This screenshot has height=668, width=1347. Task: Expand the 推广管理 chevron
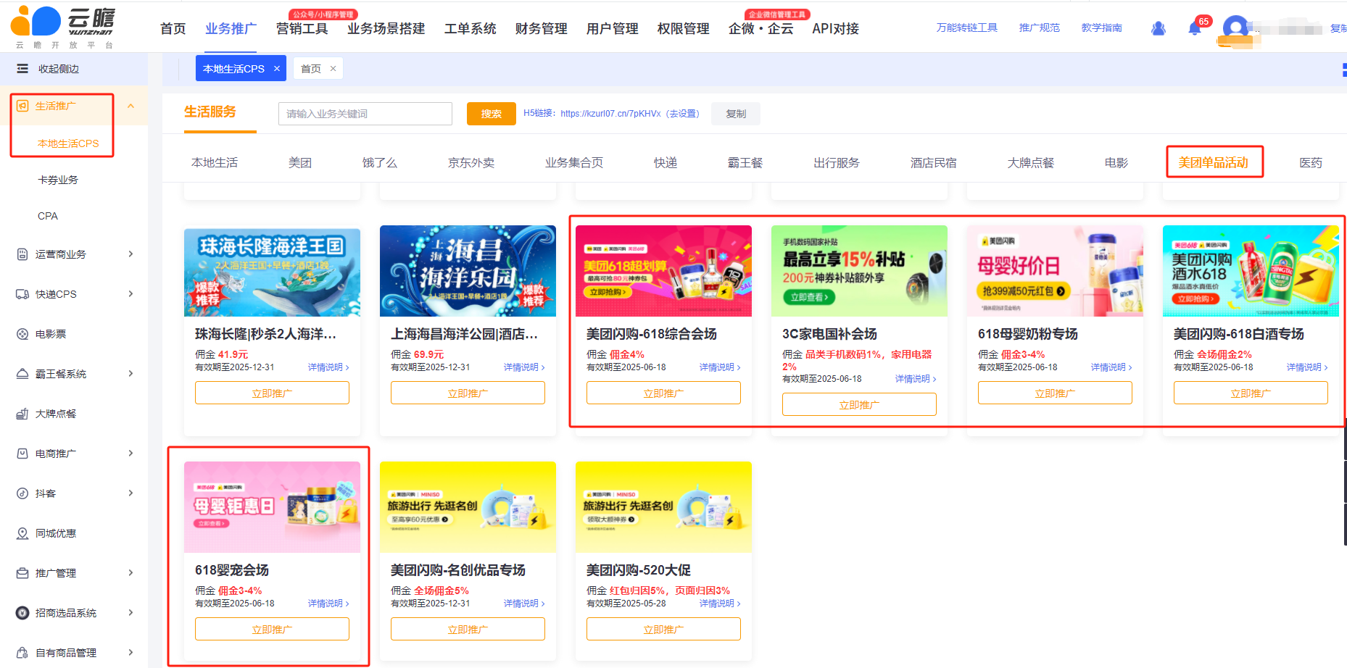(x=131, y=573)
